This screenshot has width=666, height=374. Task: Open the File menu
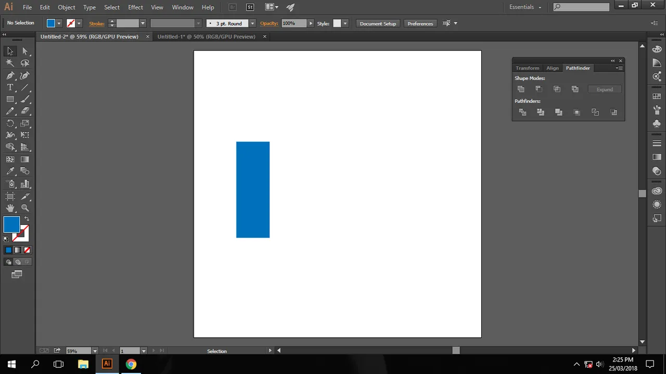[x=27, y=7]
